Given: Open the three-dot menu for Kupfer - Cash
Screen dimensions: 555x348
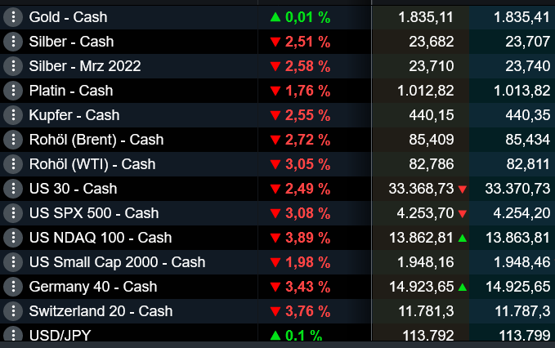Looking at the screenshot, I should pyautogui.click(x=12, y=115).
